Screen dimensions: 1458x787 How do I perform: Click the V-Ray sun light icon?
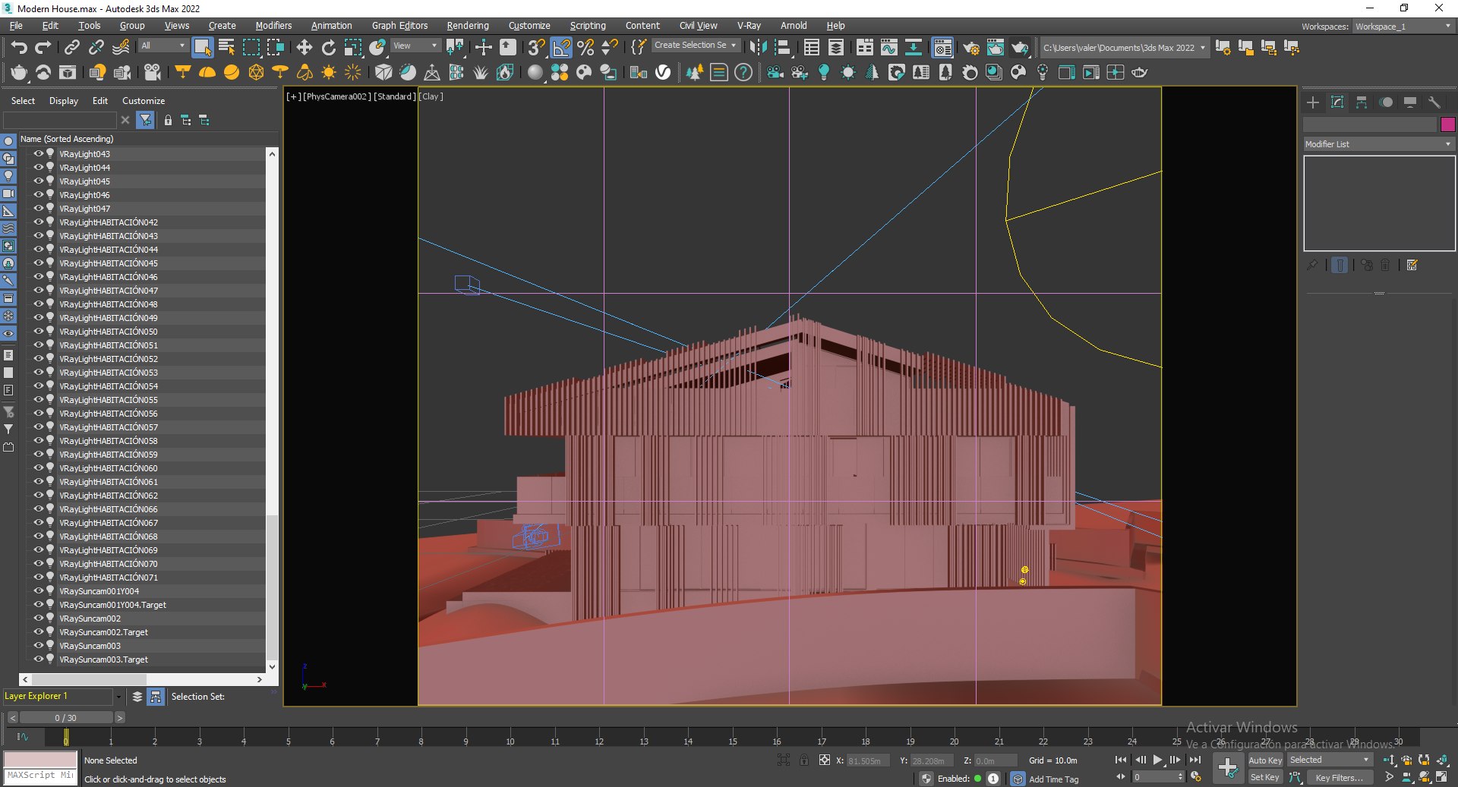click(x=329, y=72)
